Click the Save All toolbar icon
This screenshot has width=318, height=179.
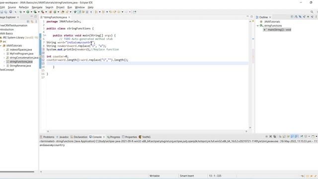click(5, 12)
